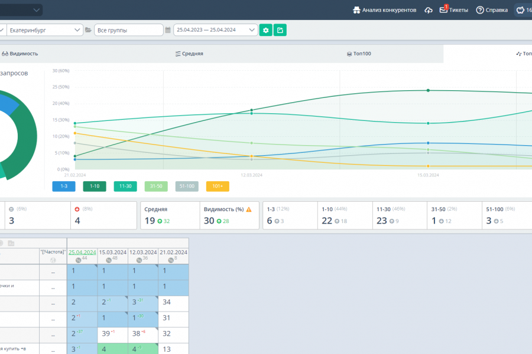Screen dimensions: 532x354
Task: Switch to the Топ100 tab
Action: tap(359, 54)
